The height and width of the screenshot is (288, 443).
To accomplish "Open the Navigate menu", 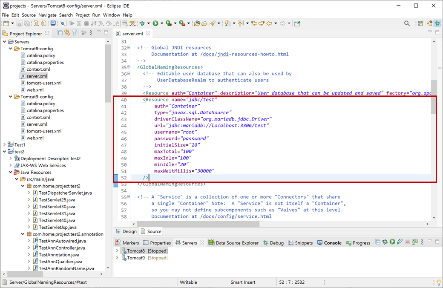I will pos(47,15).
